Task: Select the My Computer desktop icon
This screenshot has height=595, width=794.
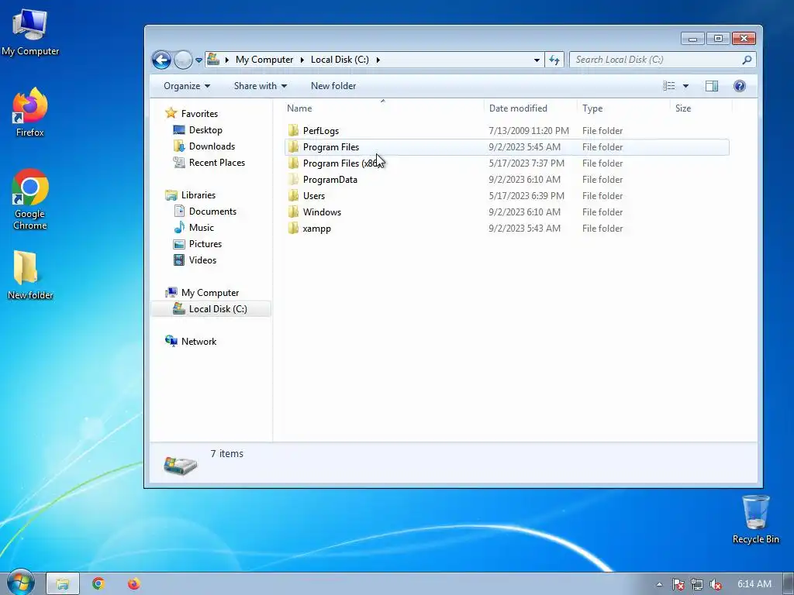Action: [x=30, y=33]
